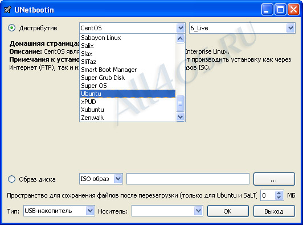
Task: Click the list scrollbar up arrow
Action: click(x=181, y=38)
